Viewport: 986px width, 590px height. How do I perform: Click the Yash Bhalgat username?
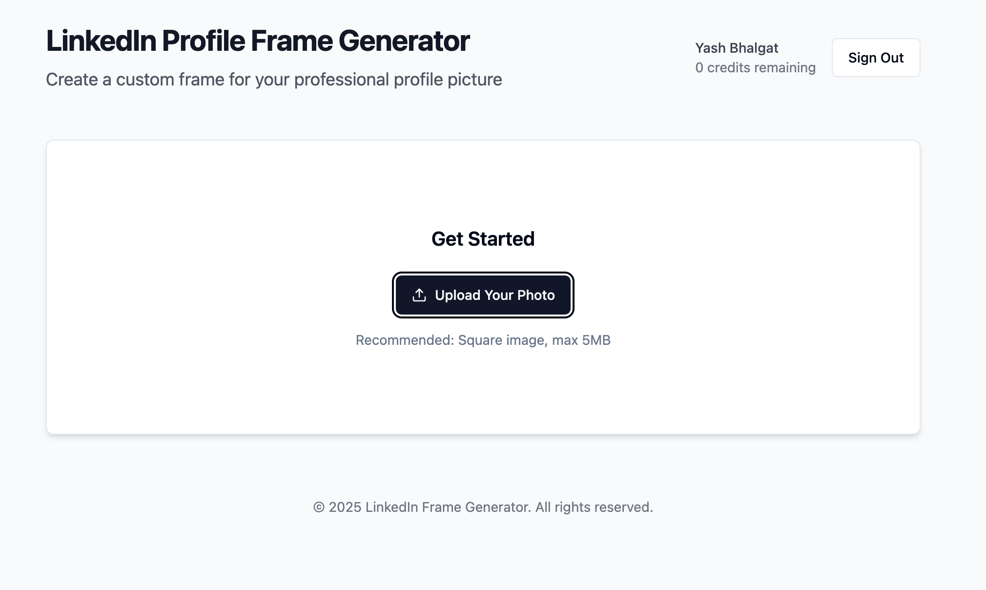(x=737, y=48)
